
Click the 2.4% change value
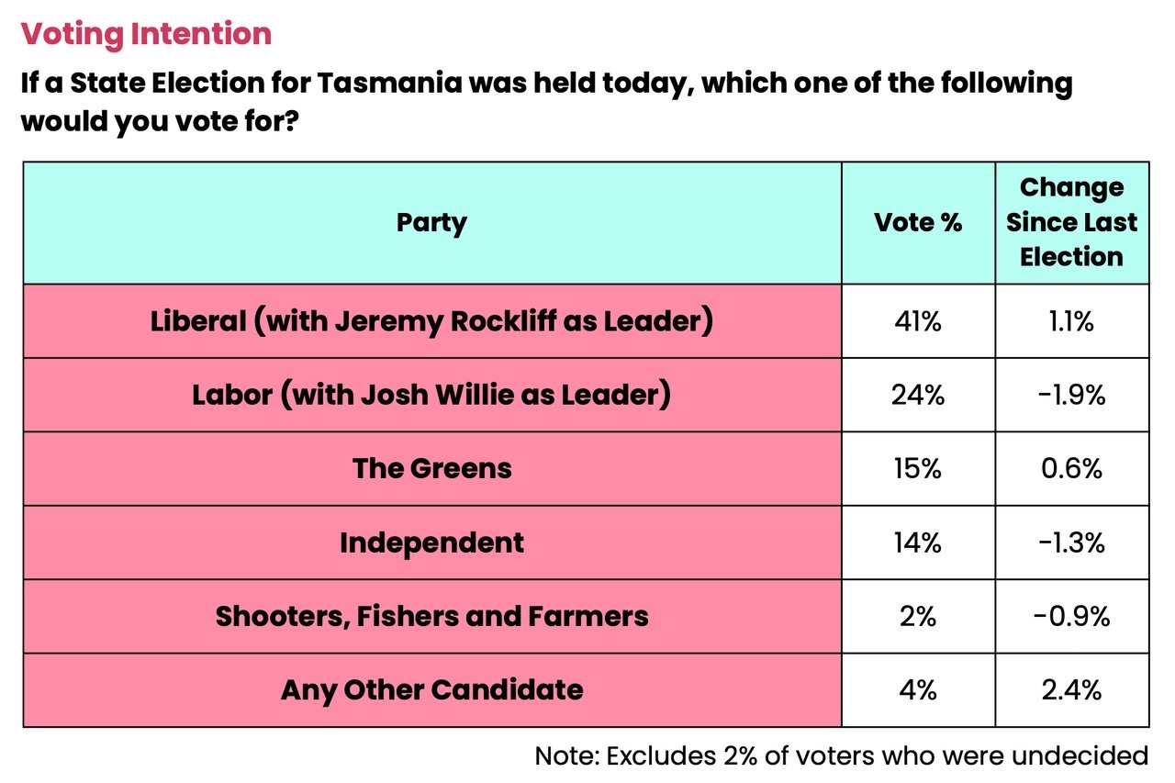tap(1071, 689)
